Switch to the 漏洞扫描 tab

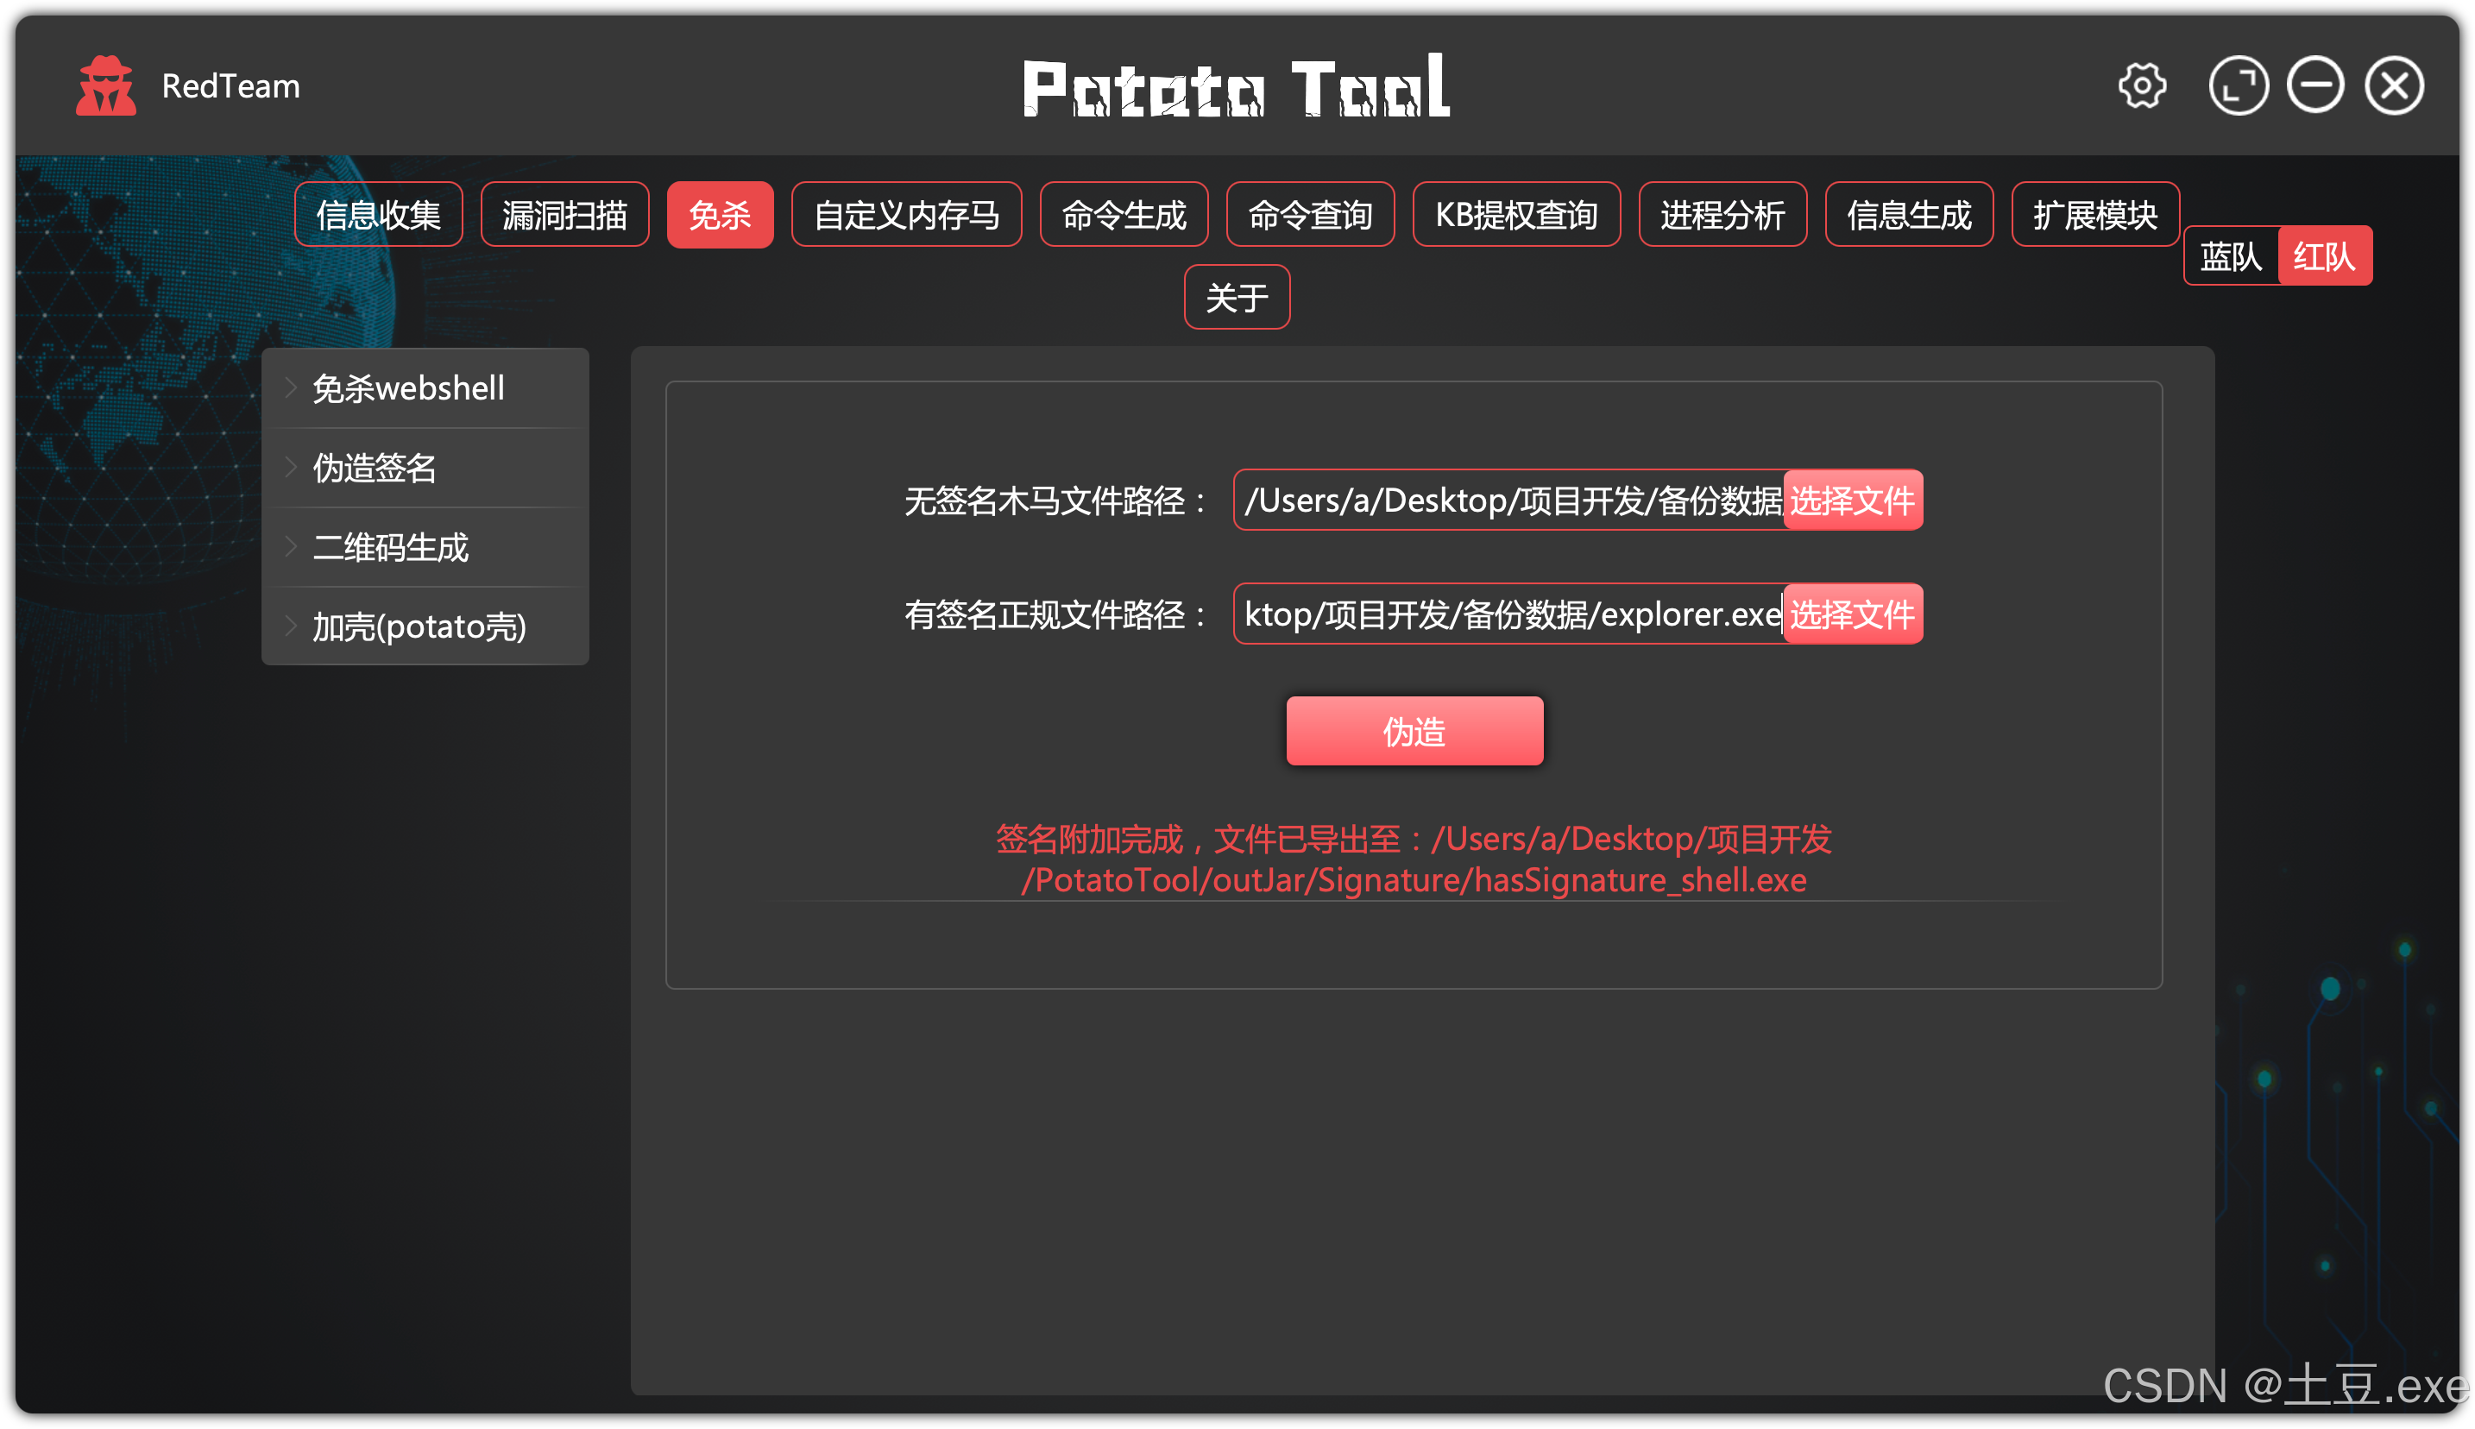(x=564, y=214)
